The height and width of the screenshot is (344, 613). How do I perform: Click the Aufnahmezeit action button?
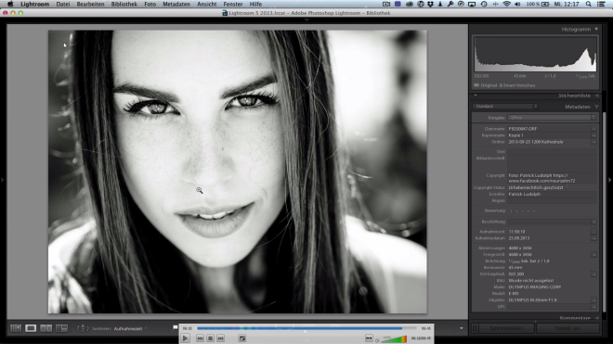593,232
